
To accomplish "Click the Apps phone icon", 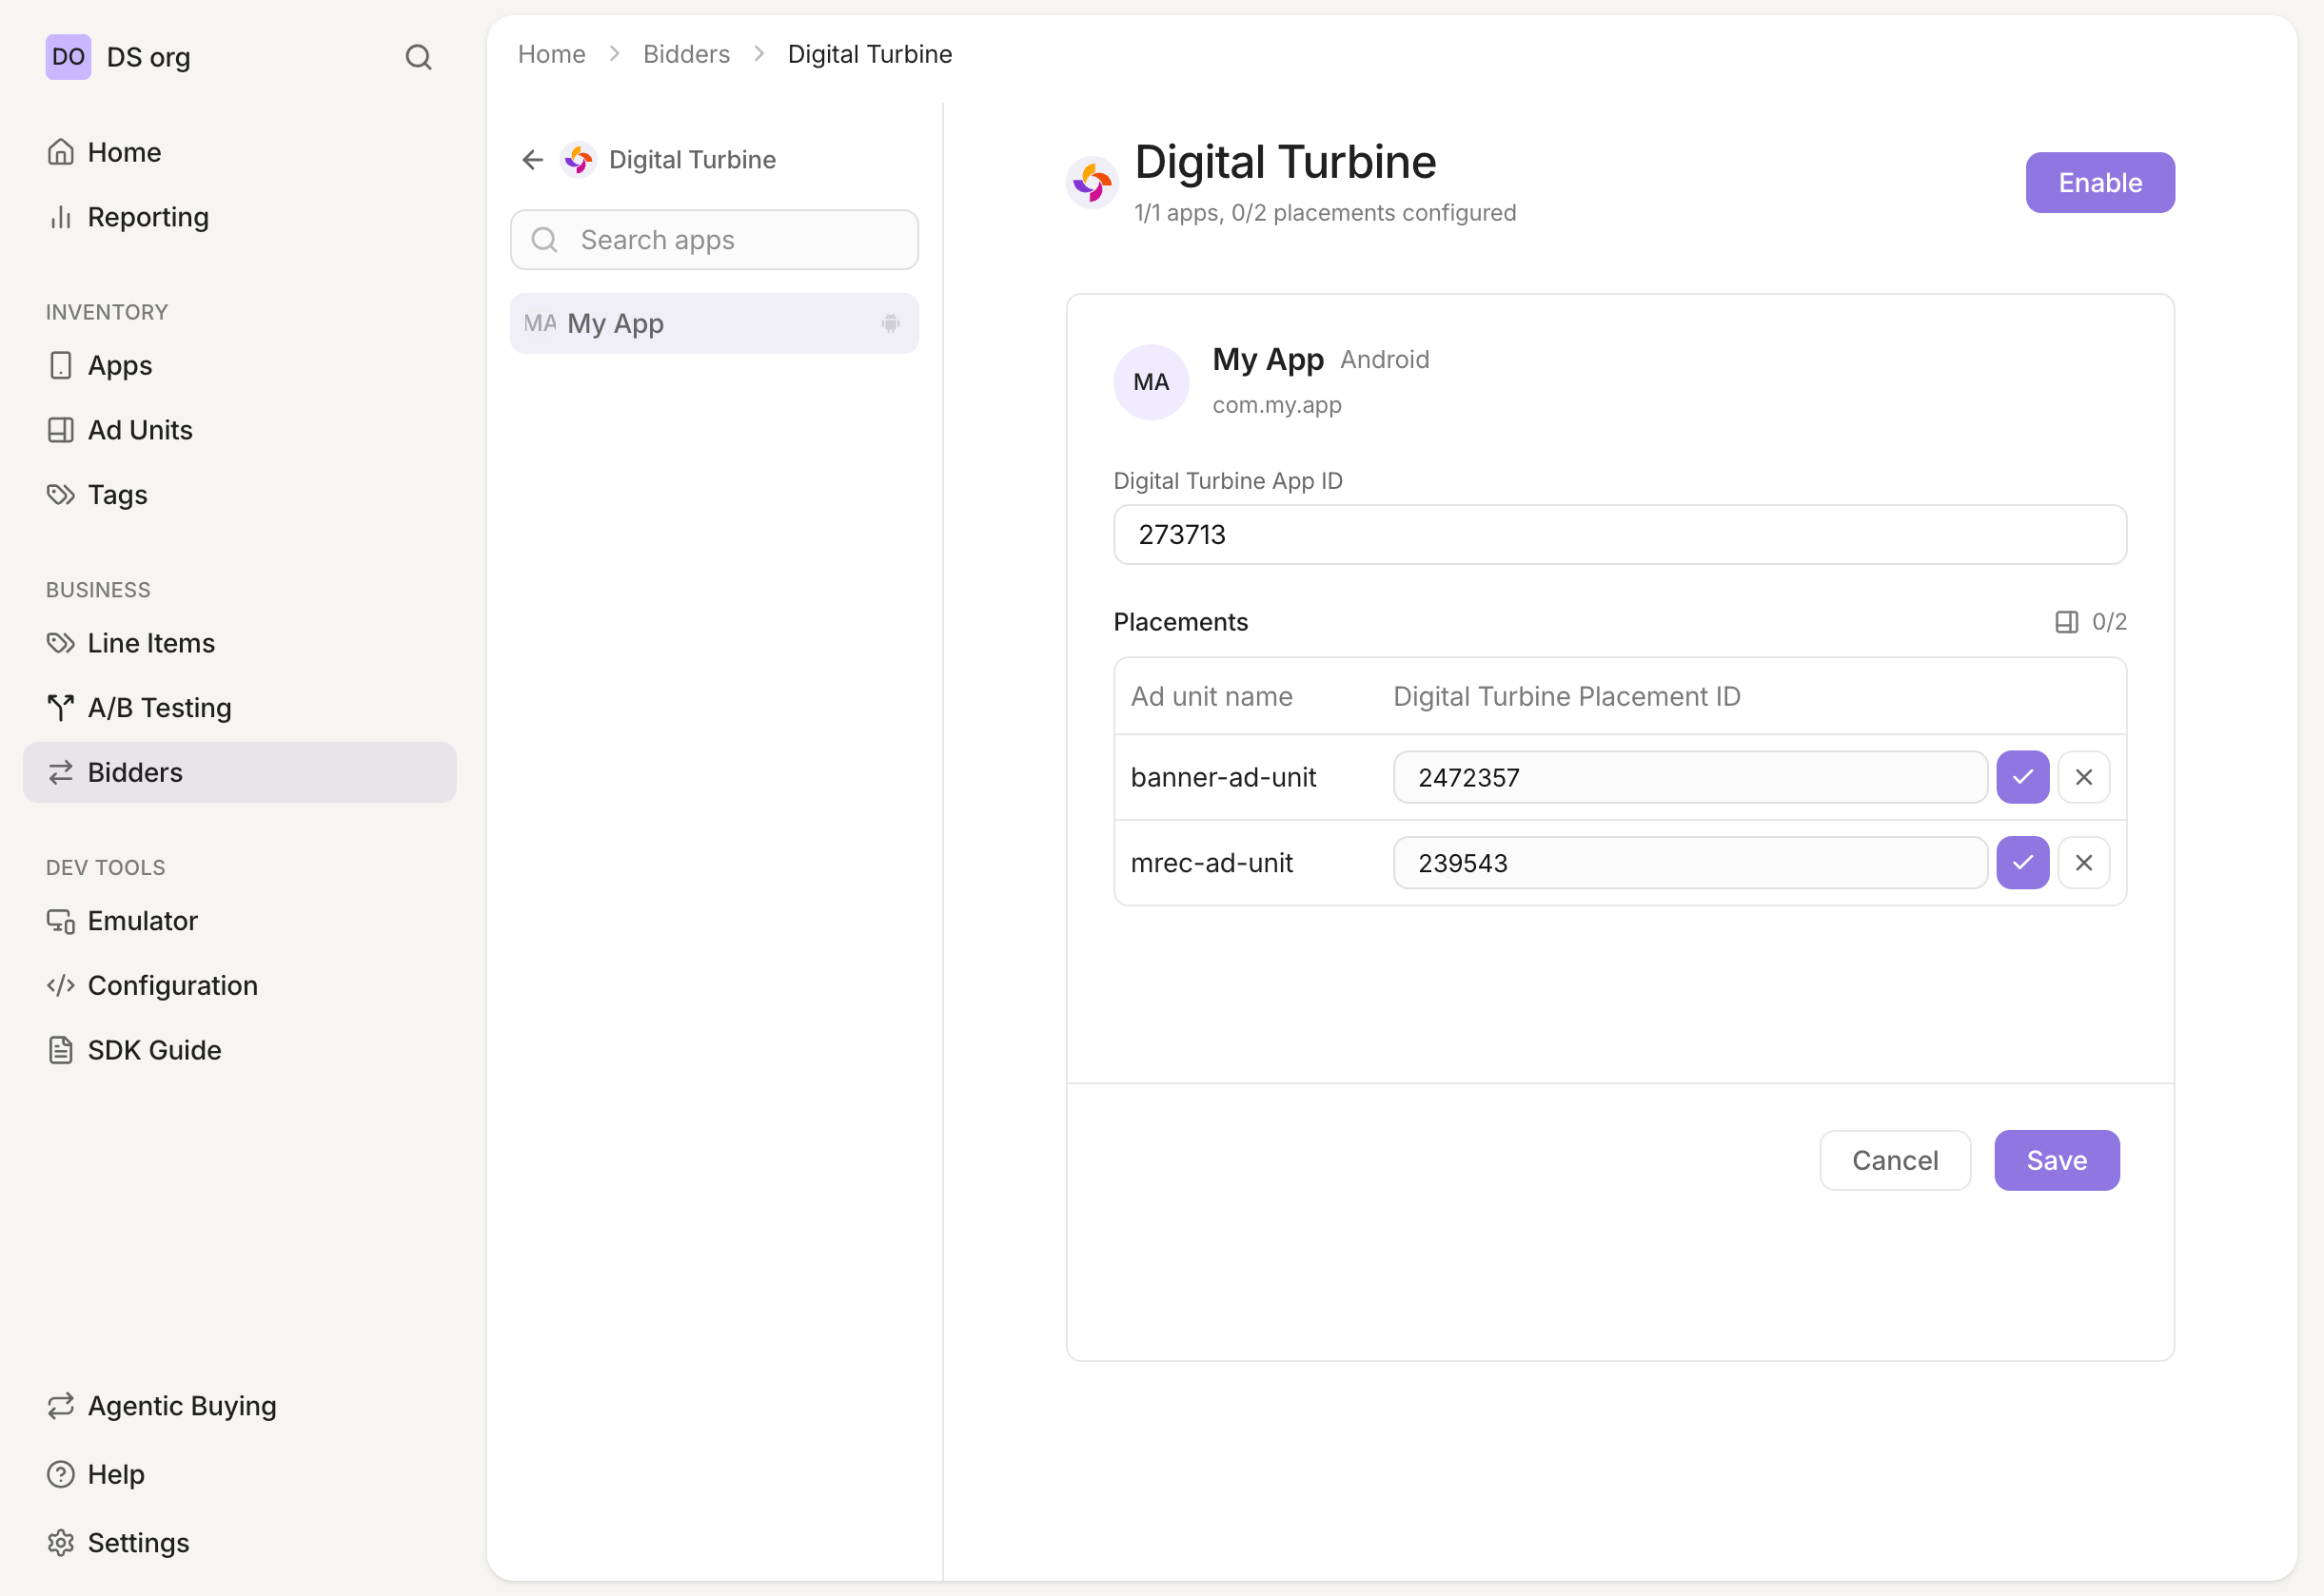I will click(x=61, y=365).
